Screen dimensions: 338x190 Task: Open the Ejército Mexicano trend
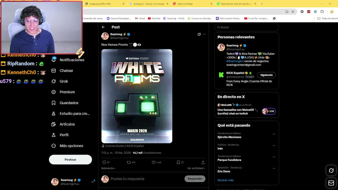tap(229, 137)
